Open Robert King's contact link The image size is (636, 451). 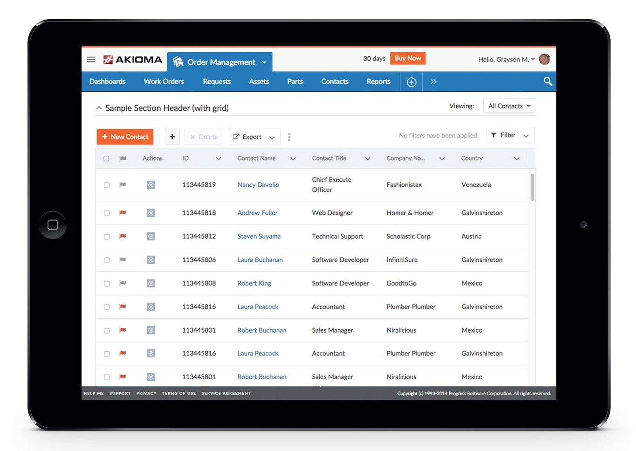[254, 283]
